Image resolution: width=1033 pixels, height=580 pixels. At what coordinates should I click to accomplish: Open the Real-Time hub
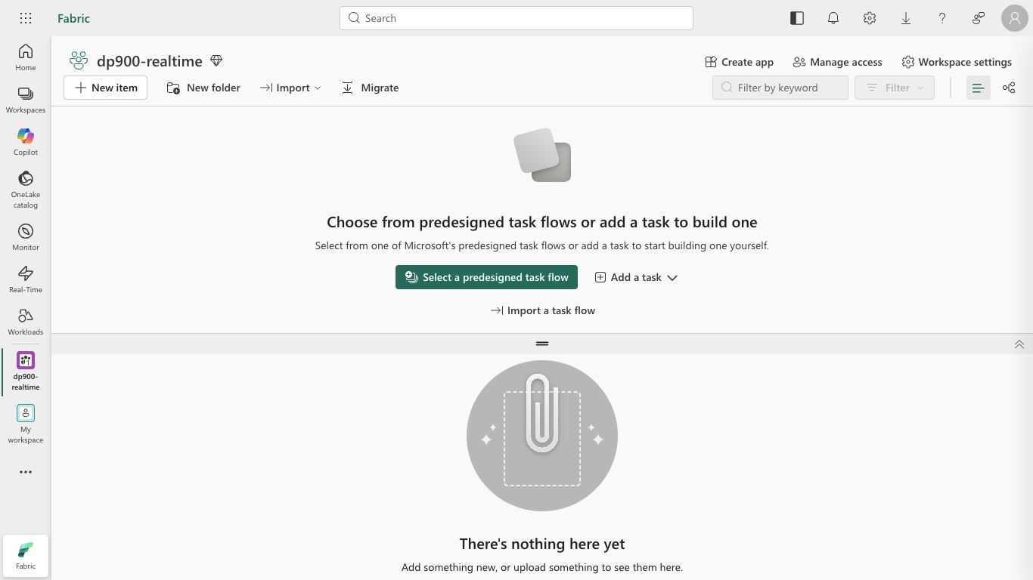click(26, 279)
